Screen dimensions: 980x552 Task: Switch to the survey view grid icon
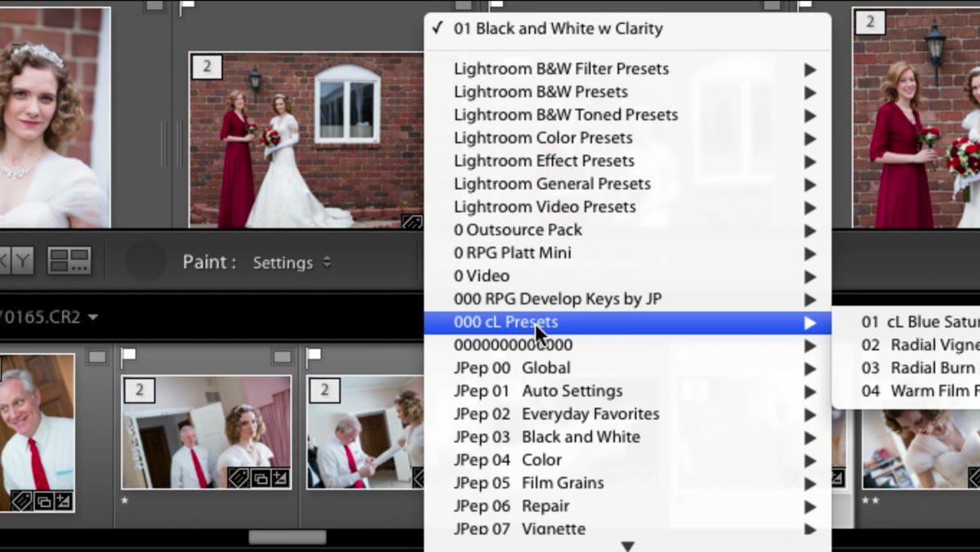[69, 261]
